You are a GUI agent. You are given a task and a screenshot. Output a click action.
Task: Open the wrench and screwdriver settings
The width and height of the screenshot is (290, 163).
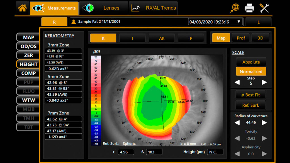[x=264, y=8]
